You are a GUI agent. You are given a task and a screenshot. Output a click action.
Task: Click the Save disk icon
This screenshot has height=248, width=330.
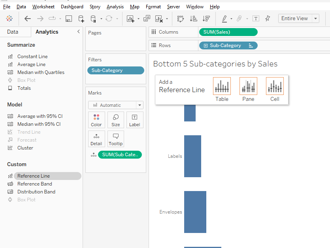click(x=69, y=19)
